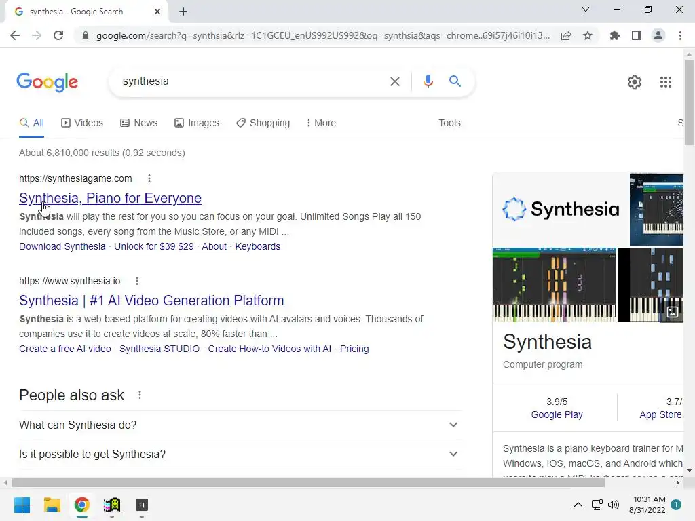The height and width of the screenshot is (521, 695).
Task: Open Synthesia, Piano for Everyone result
Action: (110, 198)
